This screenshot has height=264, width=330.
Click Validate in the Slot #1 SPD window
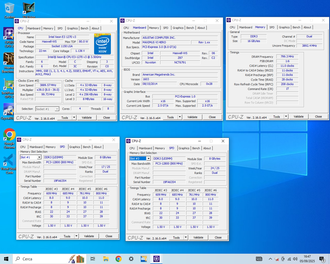coord(89,236)
